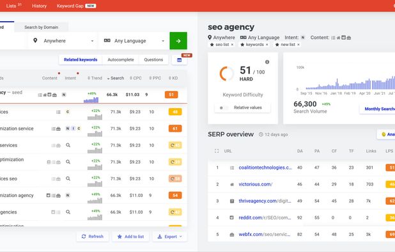Click the clock icon next to '12 days ago'
This screenshot has width=395, height=252.
(x=261, y=134)
